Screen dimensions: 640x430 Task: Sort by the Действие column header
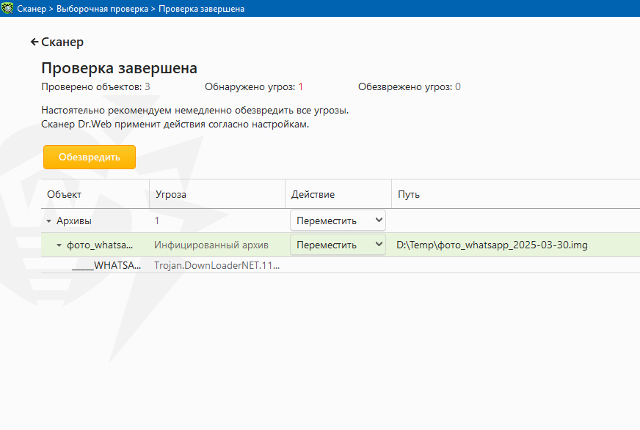pyautogui.click(x=338, y=194)
